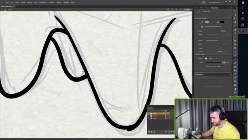Image resolution: width=248 pixels, height=140 pixels.
Task: Create a new layer folder
Action: [152, 132]
